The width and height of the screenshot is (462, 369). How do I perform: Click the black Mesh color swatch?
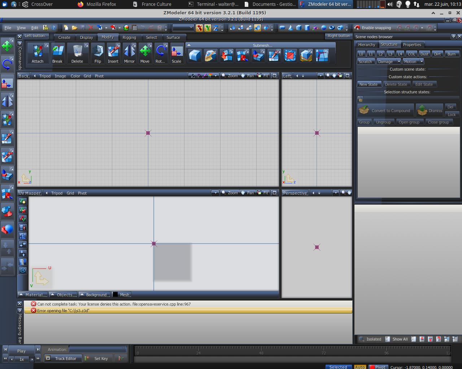coord(115,295)
